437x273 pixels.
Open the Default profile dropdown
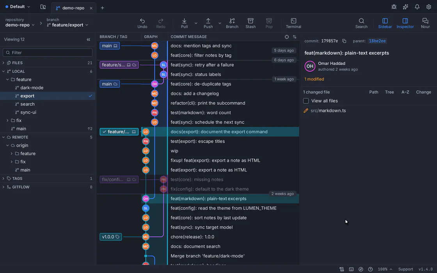tap(18, 7)
